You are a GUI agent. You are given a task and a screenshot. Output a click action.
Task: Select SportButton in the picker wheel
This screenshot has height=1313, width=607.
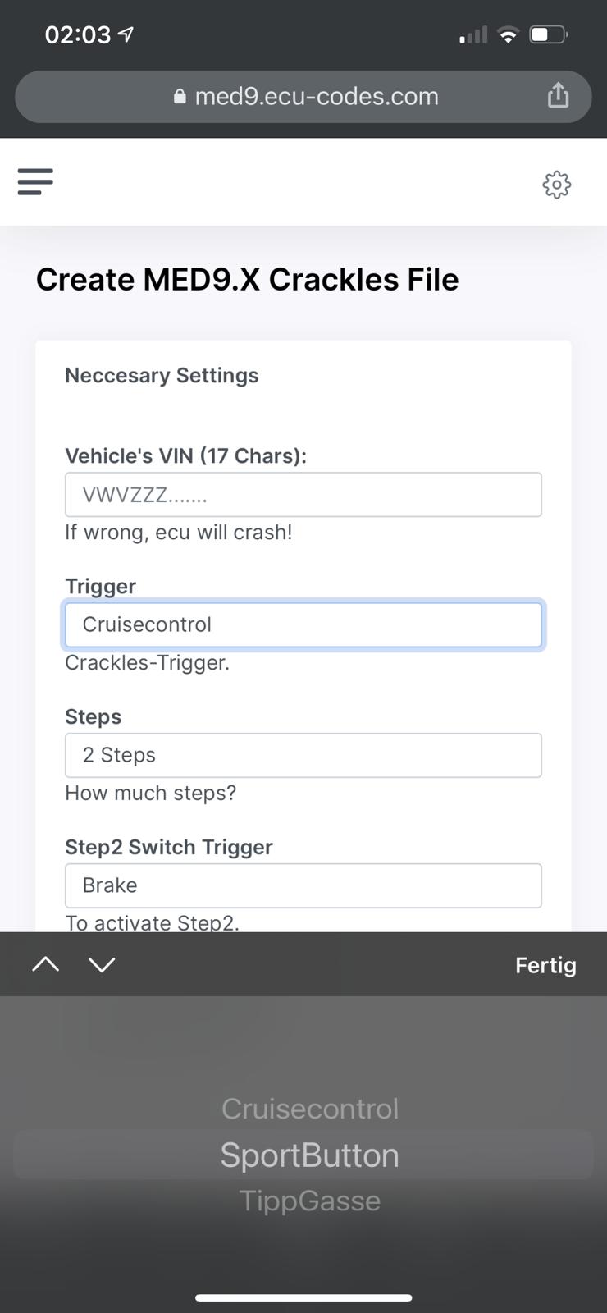pyautogui.click(x=309, y=1154)
